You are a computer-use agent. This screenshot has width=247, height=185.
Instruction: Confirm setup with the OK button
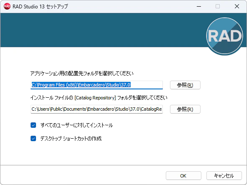pos(183,175)
